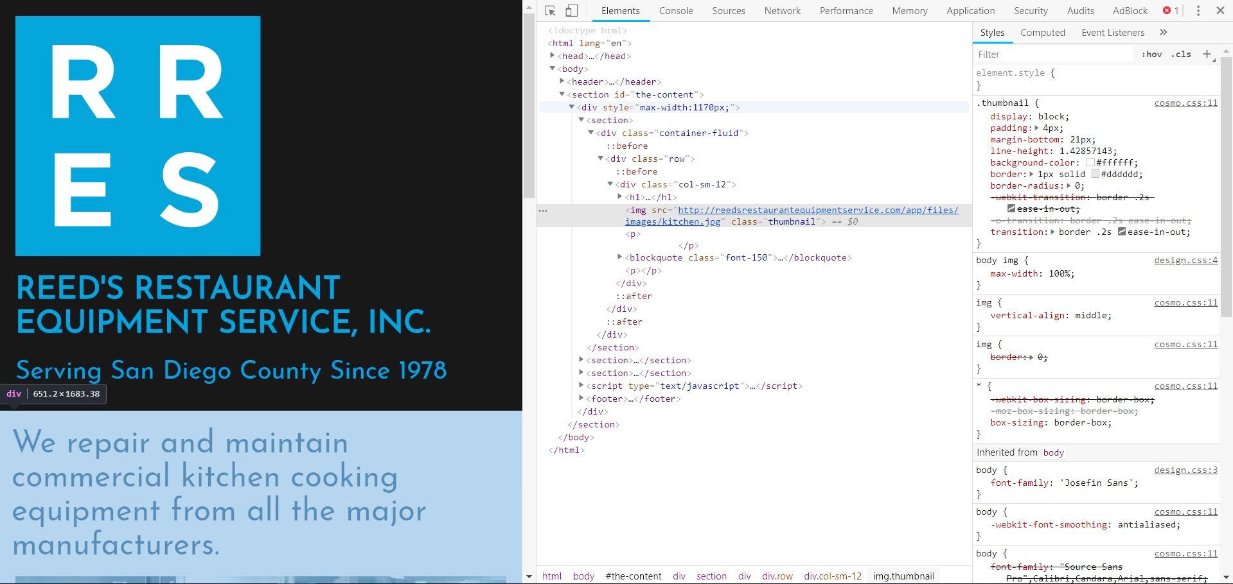The image size is (1233, 584).
Task: Open the Audits tab
Action: (x=1080, y=11)
